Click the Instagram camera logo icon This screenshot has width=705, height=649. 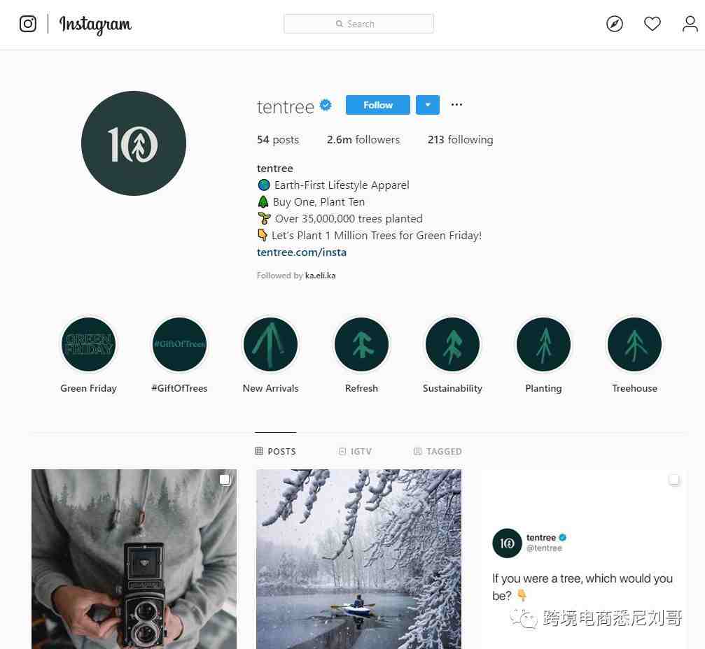pyautogui.click(x=28, y=24)
